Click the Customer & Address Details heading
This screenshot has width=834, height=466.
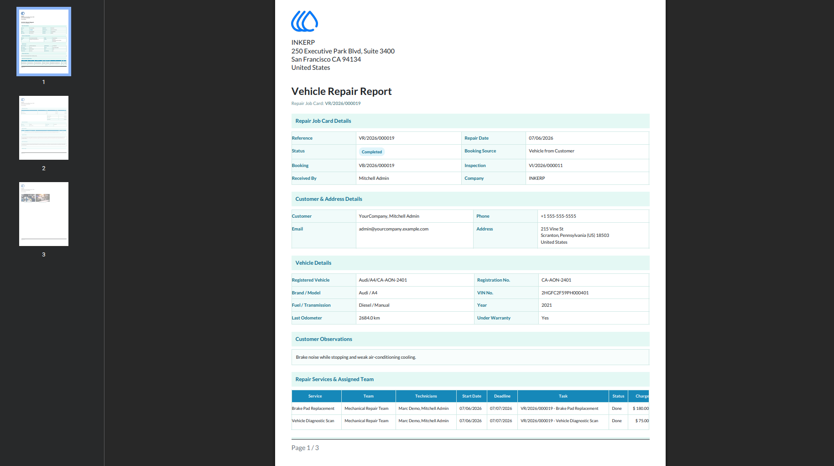point(328,199)
